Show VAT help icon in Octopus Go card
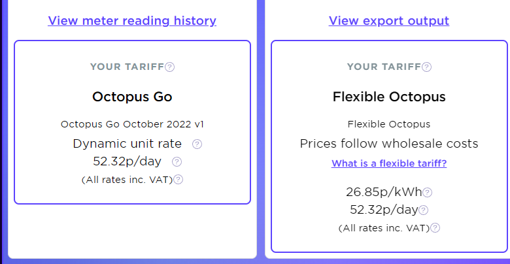 tap(178, 180)
